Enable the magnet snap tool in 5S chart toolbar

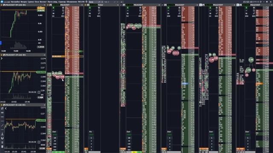[2, 138]
